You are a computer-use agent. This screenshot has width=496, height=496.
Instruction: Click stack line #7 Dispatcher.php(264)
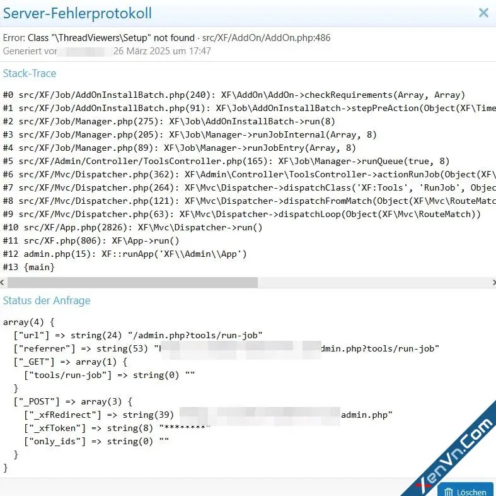pyautogui.click(x=250, y=188)
